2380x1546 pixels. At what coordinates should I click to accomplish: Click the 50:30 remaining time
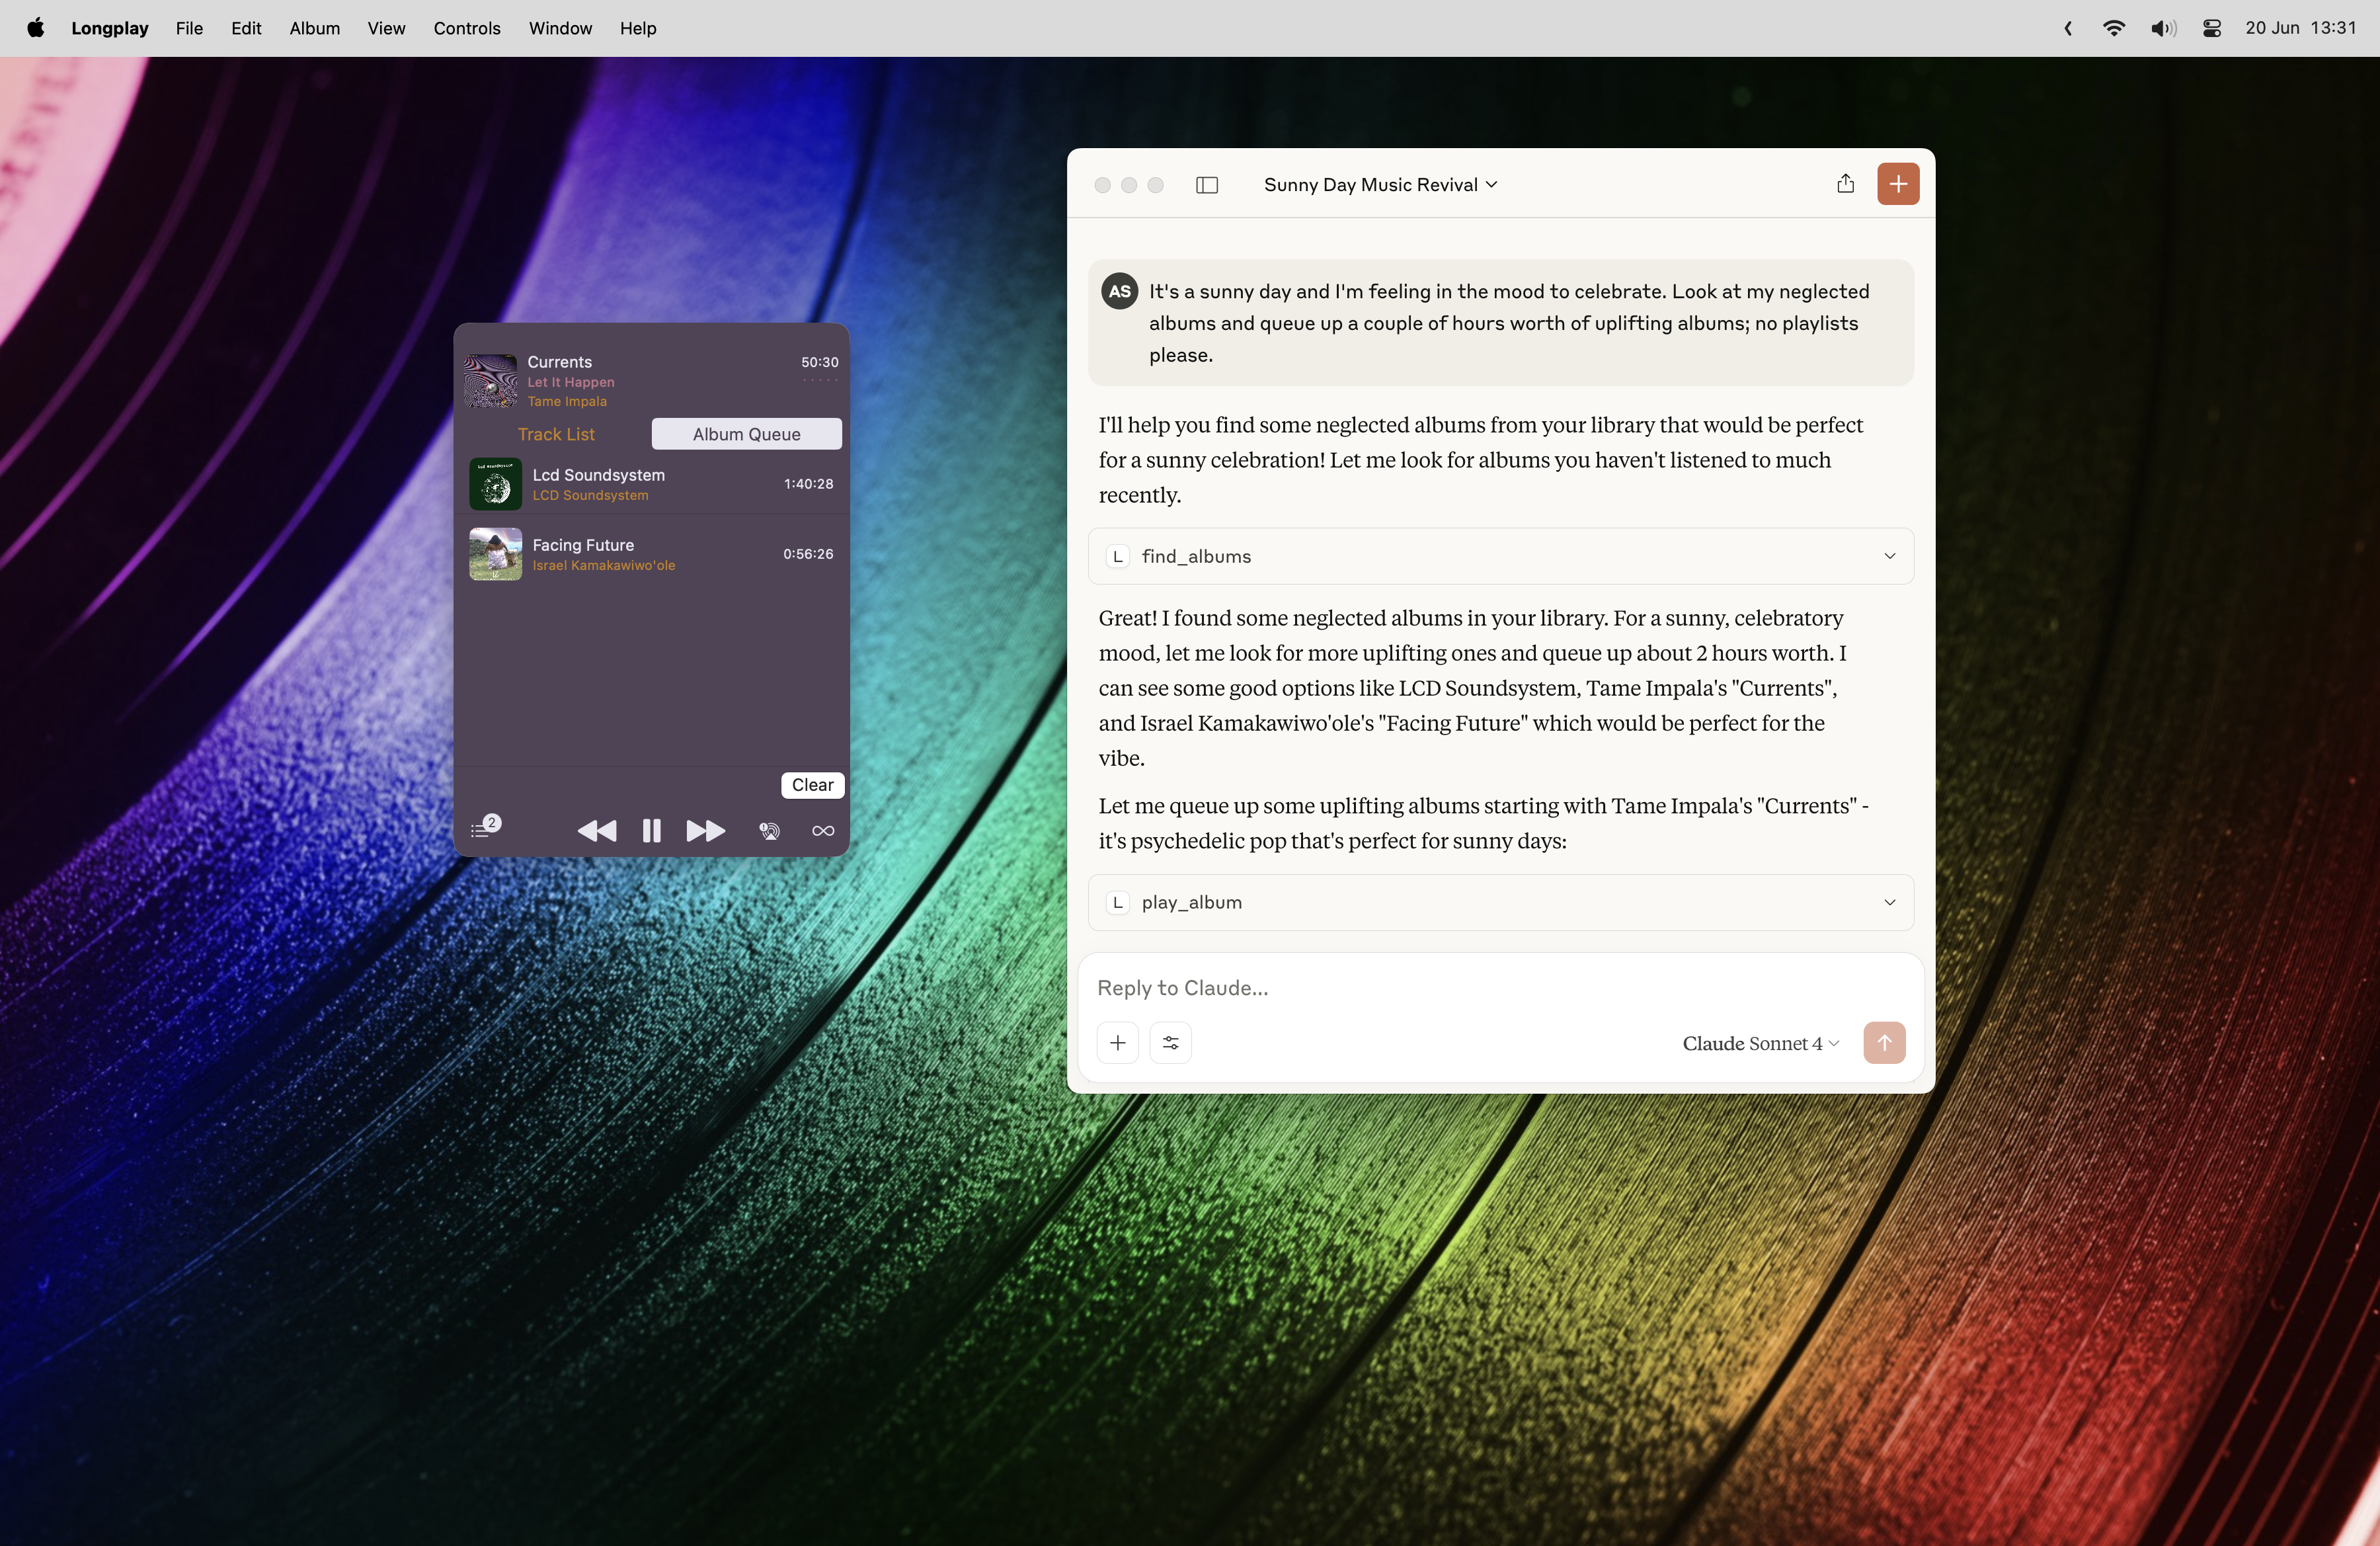pyautogui.click(x=820, y=362)
